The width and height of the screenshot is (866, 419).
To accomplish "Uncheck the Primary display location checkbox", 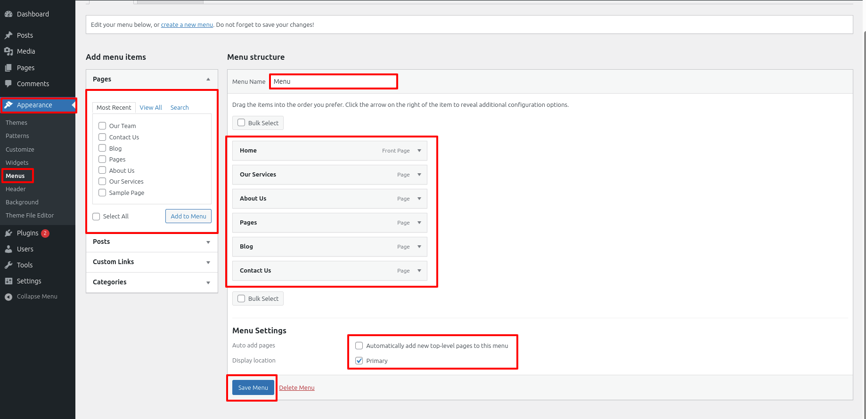I will [359, 361].
